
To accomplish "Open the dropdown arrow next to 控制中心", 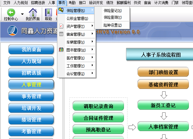I will [x=22, y=14].
